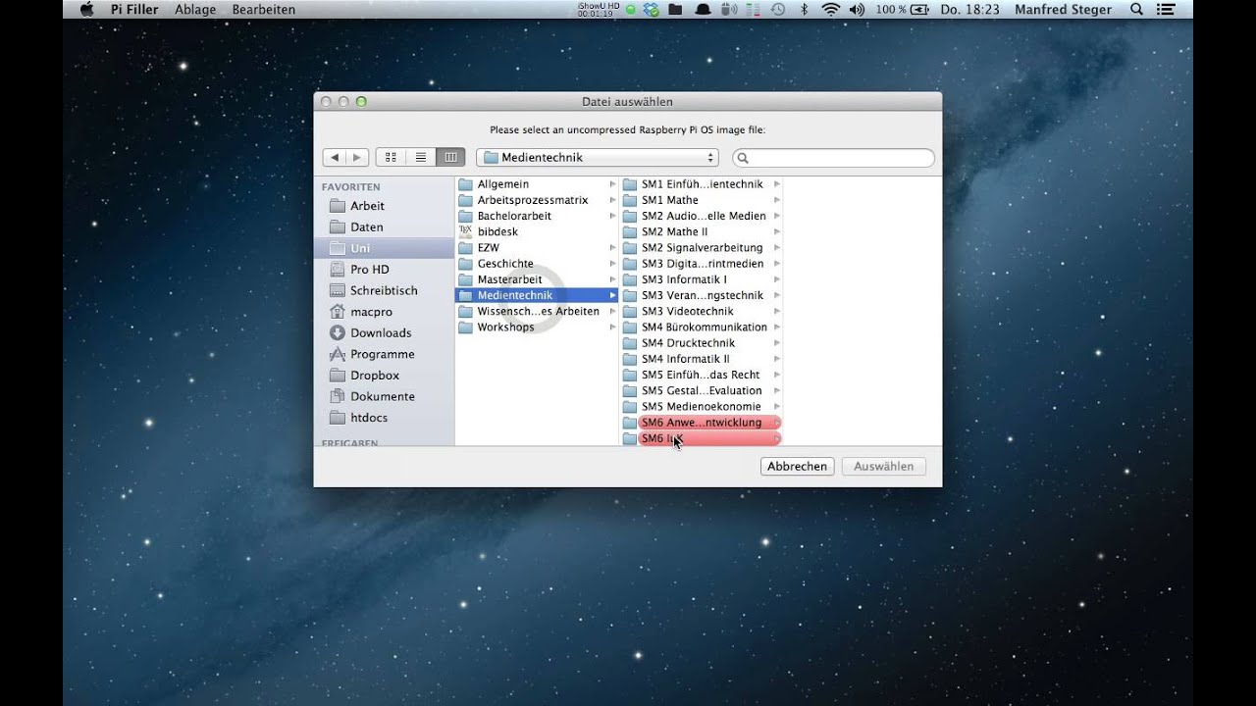Select Schreibtisch in the sidebar
This screenshot has width=1256, height=706.
pos(384,290)
